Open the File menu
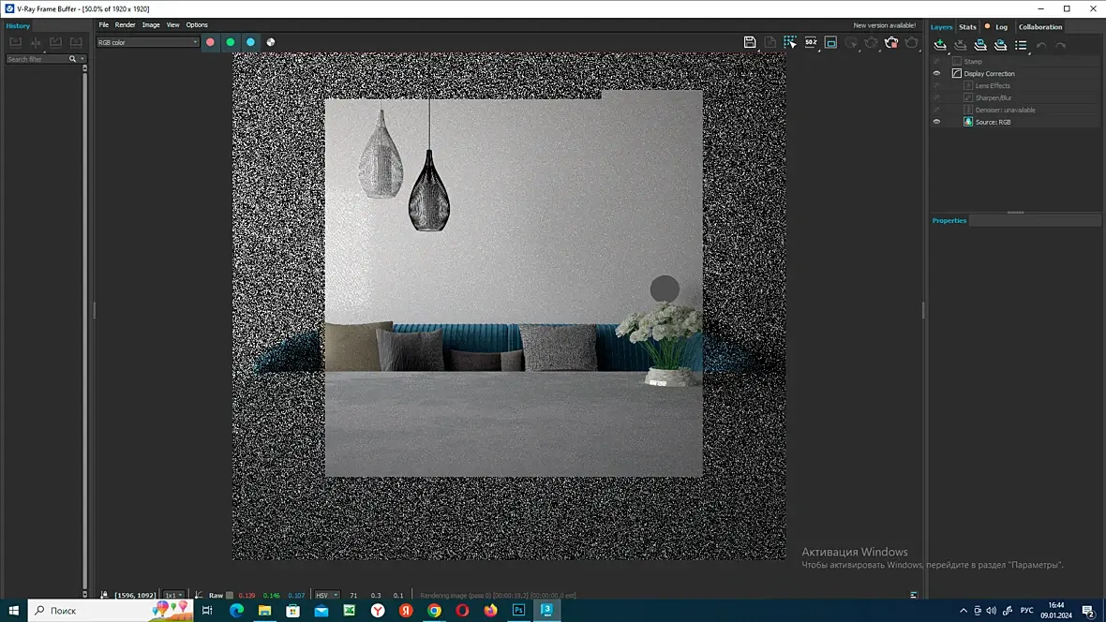 104,24
